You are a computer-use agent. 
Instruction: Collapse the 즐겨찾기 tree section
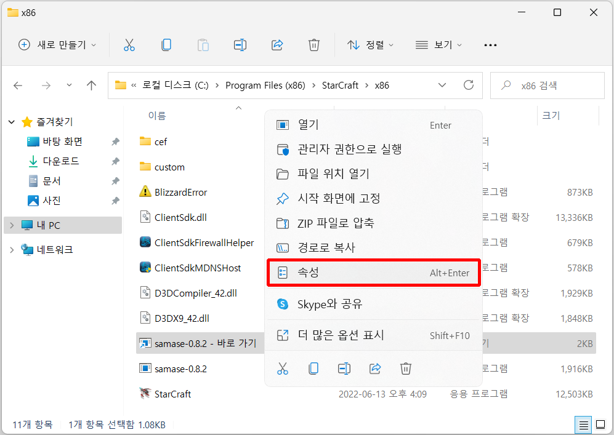pos(12,122)
